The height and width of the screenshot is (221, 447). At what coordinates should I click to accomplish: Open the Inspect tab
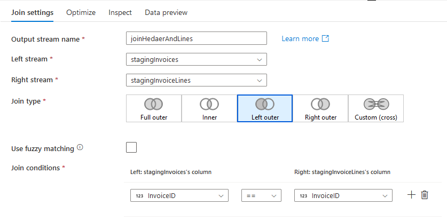click(x=120, y=12)
